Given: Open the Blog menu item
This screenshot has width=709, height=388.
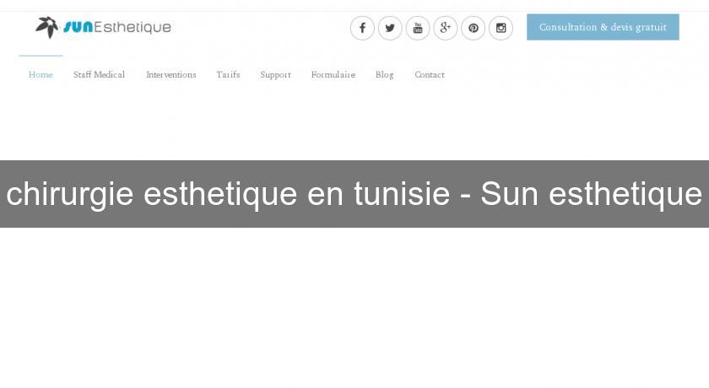Looking at the screenshot, I should (x=384, y=75).
